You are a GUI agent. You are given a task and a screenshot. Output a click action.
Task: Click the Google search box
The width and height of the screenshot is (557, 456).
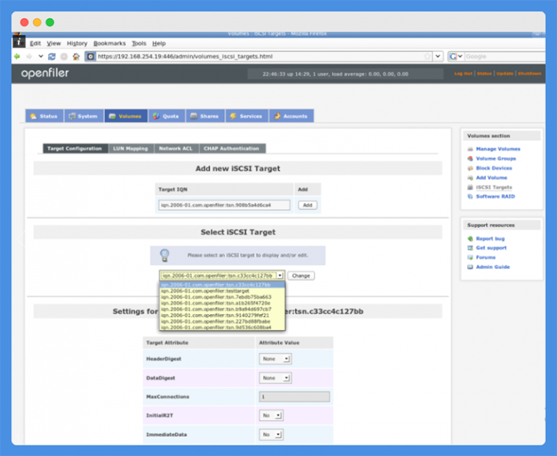tap(505, 57)
